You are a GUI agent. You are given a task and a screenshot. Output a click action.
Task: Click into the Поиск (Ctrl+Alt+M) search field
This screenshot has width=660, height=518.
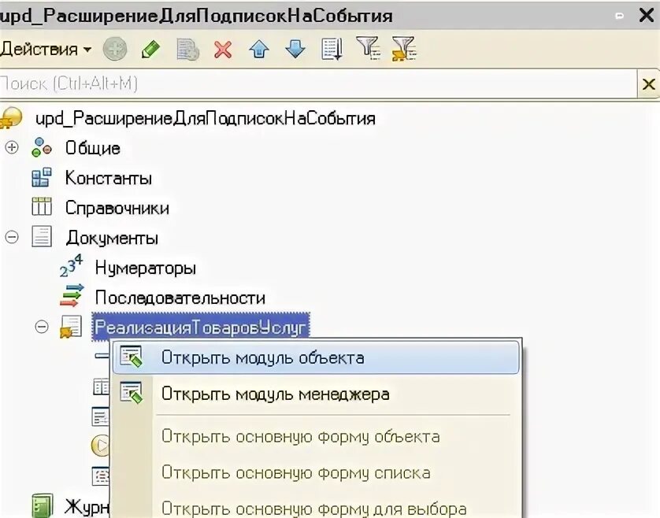318,83
